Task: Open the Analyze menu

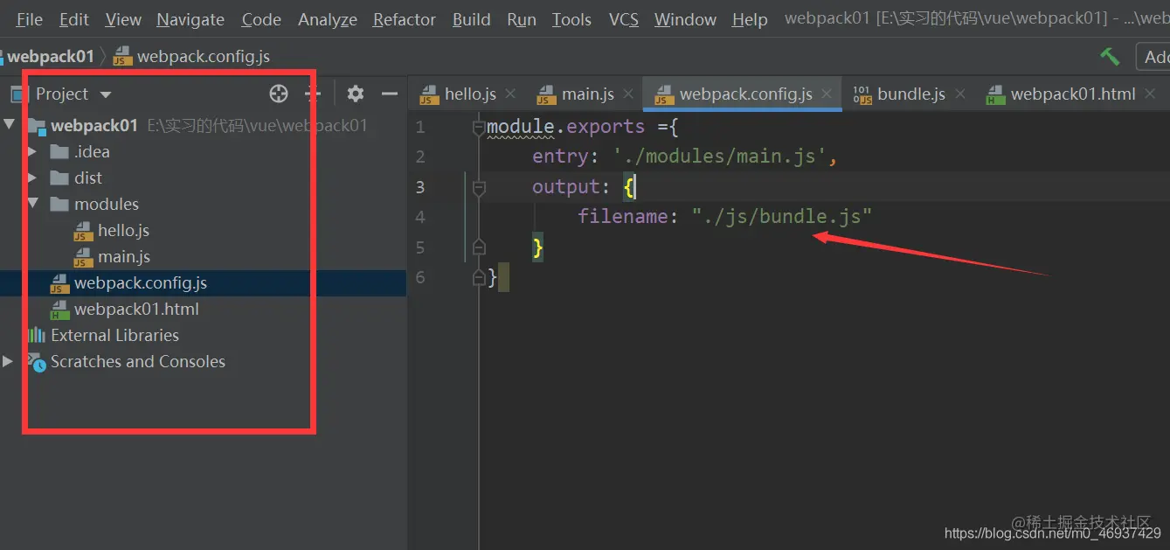Action: coord(328,19)
